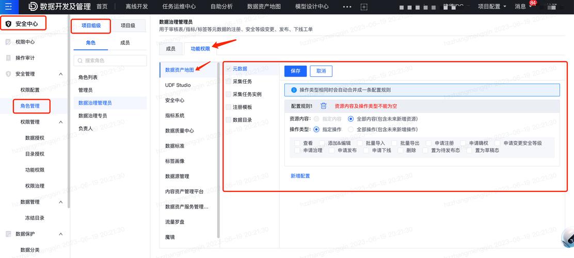Open 操作审计 from the sidebar
Screen dimensions: 574x258
coord(25,58)
